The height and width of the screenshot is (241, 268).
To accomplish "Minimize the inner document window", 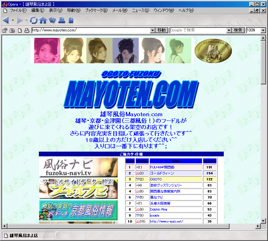I will point(252,11).
